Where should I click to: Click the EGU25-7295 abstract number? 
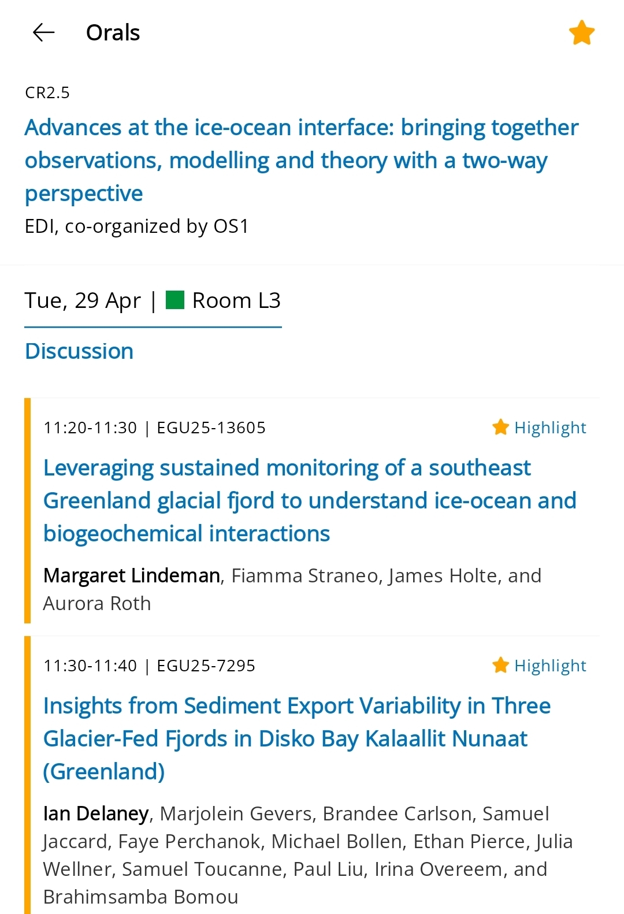click(x=206, y=666)
